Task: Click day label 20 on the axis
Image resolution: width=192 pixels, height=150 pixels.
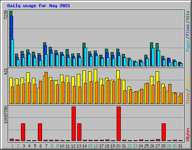Action: (x=118, y=146)
